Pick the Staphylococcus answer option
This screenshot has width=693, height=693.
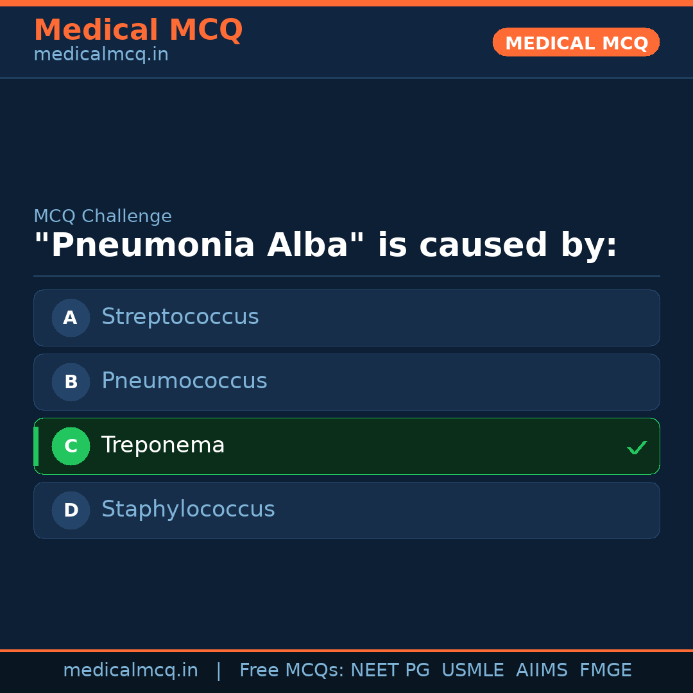click(x=346, y=510)
